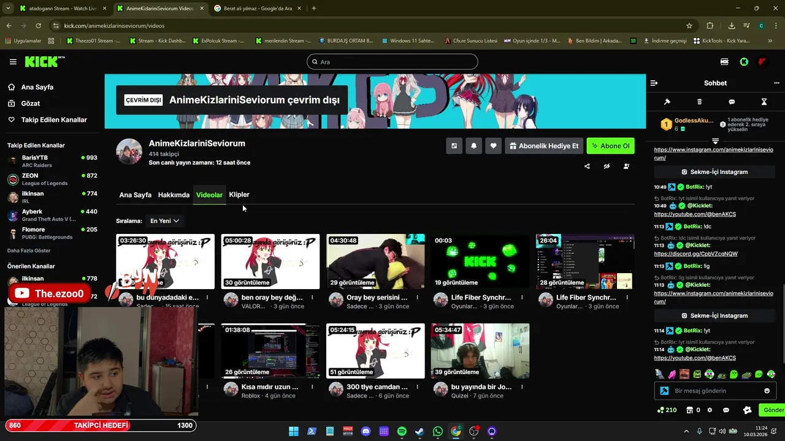Select the Videolar tab

pyautogui.click(x=209, y=195)
